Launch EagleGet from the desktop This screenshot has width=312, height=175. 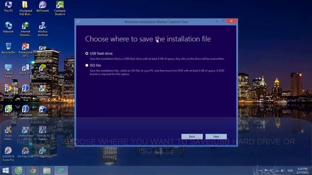[42, 111]
